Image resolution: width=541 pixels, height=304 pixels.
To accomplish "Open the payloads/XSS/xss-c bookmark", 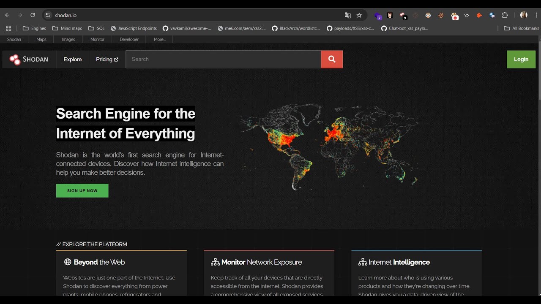I will click(350, 28).
